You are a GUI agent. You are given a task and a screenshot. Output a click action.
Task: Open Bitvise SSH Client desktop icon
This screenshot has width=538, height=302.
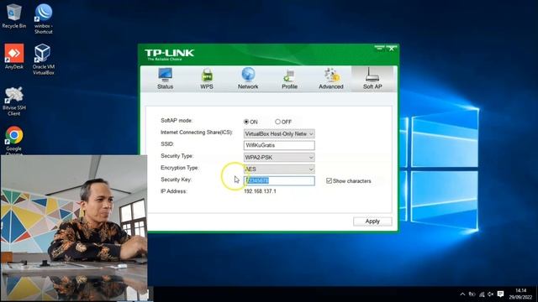[x=13, y=101]
